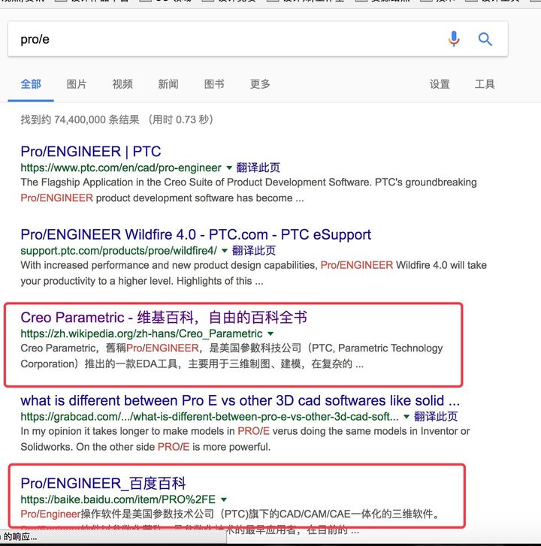Open the grabcad Pro E vs other 3D cad result
Image resolution: width=541 pixels, height=546 pixels.
(x=240, y=400)
